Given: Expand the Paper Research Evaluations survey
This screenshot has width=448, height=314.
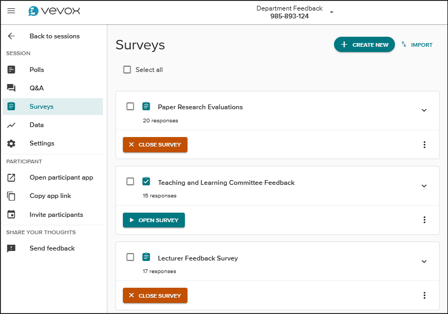Looking at the screenshot, I should [x=424, y=110].
